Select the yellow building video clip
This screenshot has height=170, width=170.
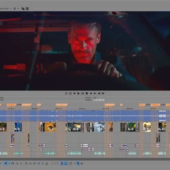pos(147,127)
